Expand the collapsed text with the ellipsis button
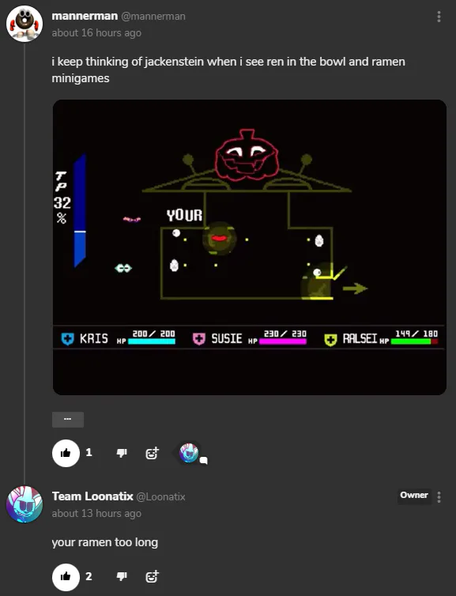Image resolution: width=456 pixels, height=596 pixels. (68, 419)
